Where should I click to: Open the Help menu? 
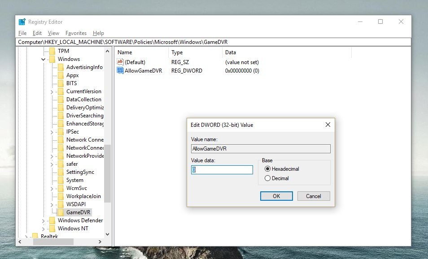[98, 33]
